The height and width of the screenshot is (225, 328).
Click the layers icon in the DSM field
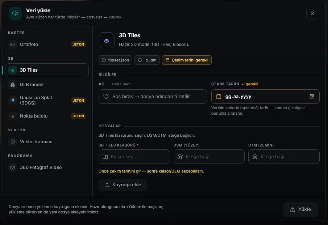point(180,157)
